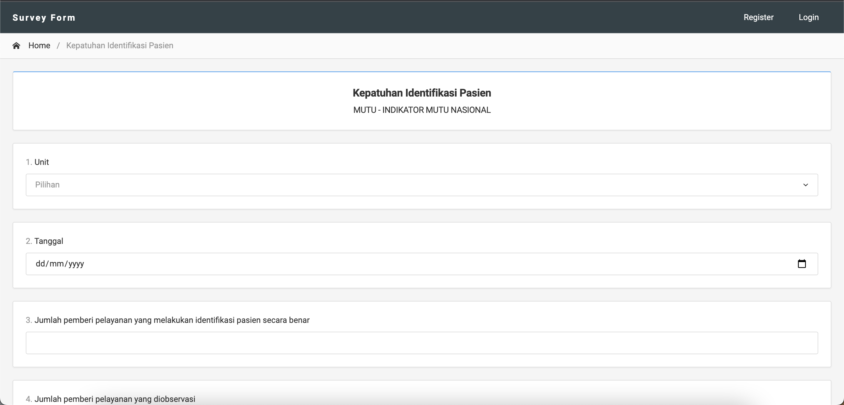Go to Home via breadcrumb link

pos(39,45)
